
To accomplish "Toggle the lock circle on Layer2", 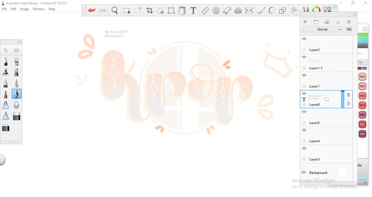I will (304, 50).
